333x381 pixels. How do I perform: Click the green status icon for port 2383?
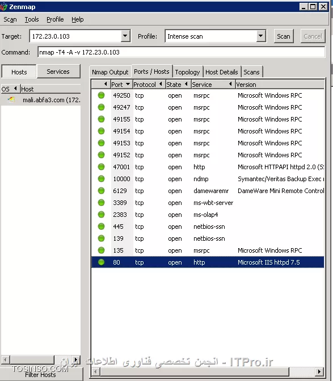pos(101,214)
